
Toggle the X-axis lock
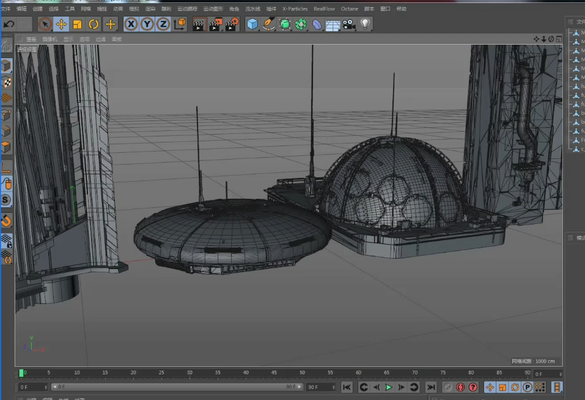pos(131,24)
